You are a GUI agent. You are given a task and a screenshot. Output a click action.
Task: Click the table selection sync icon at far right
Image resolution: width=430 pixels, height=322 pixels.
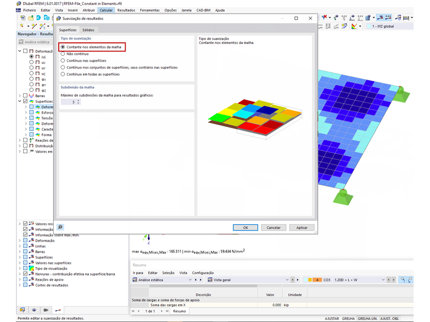410,280
